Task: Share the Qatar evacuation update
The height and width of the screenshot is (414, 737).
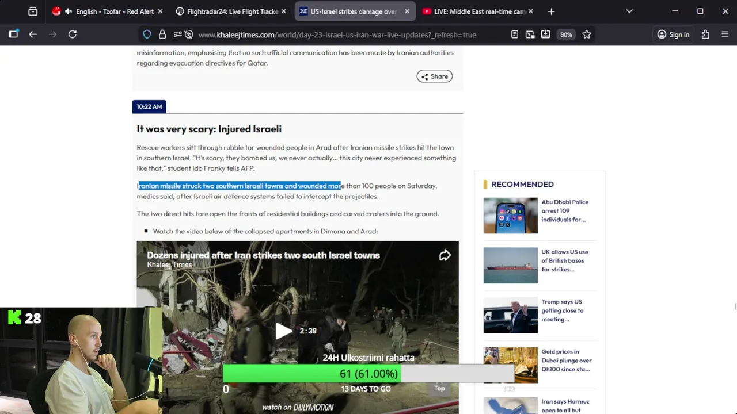Action: pyautogui.click(x=435, y=76)
